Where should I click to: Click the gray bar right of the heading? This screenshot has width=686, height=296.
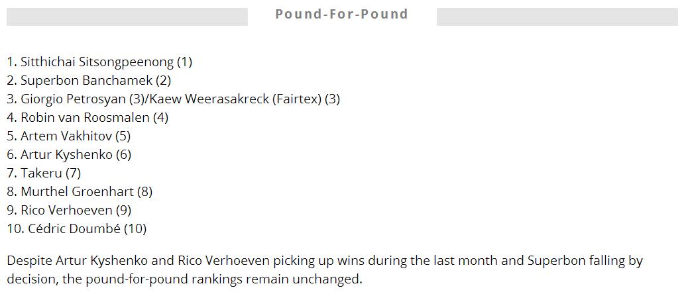point(557,17)
